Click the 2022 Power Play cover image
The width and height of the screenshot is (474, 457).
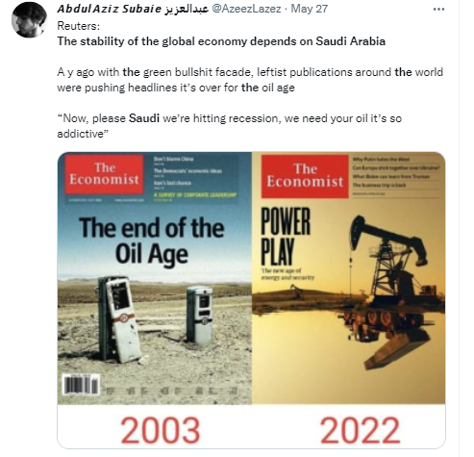tap(349, 278)
